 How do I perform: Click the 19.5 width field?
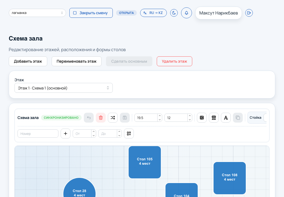[146, 118]
